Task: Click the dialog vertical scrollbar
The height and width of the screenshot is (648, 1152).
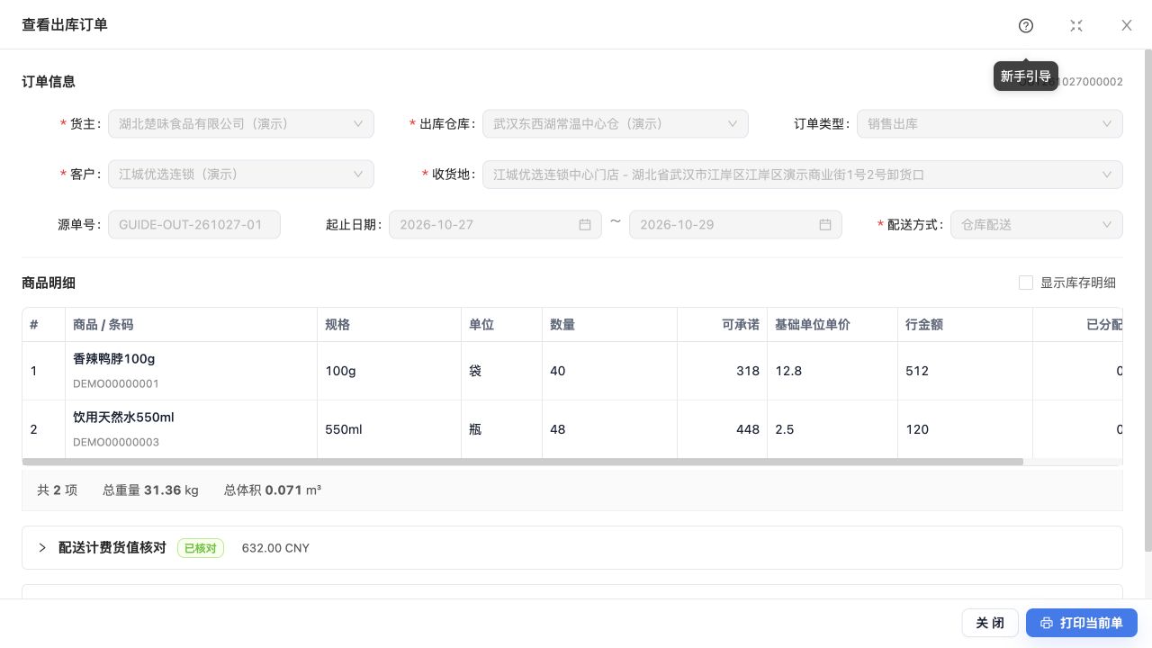Action: 1147,300
